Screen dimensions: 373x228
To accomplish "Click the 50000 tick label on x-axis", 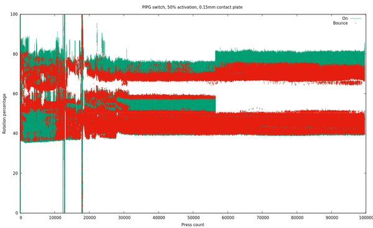I will point(193,218).
